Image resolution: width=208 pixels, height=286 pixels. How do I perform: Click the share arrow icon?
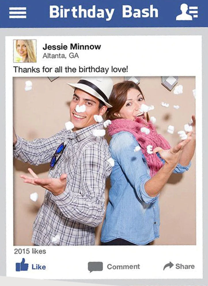168,266
